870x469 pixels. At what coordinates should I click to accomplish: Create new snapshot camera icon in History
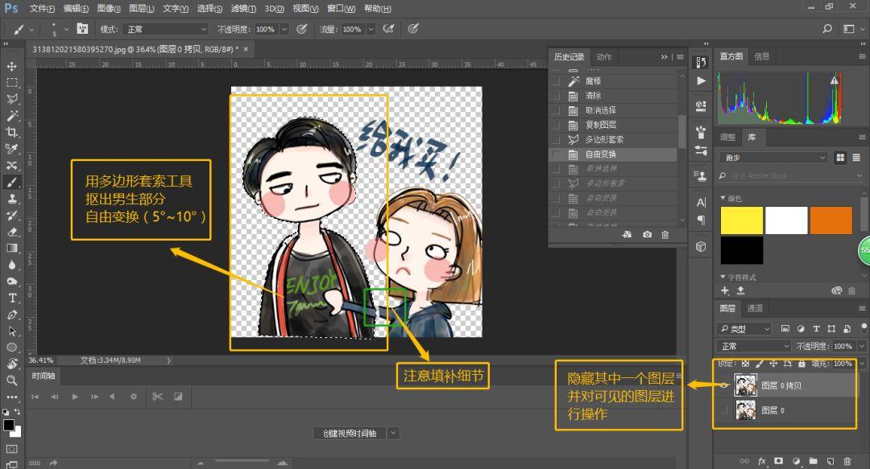[647, 235]
